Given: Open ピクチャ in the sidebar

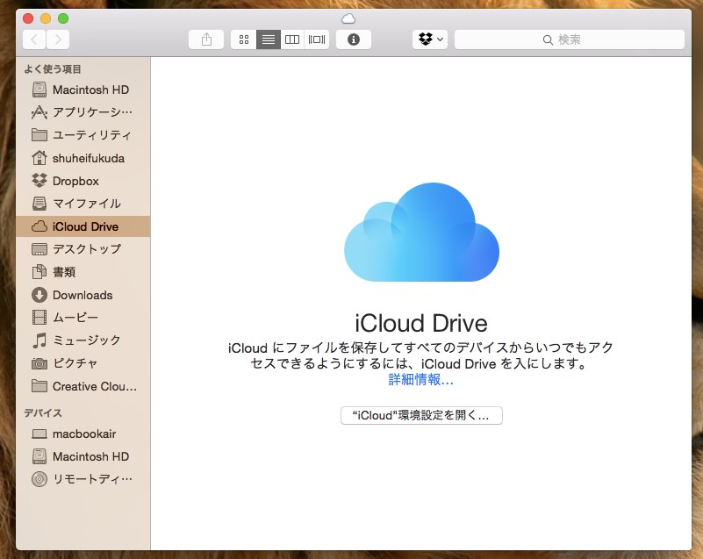Looking at the screenshot, I should point(83,363).
